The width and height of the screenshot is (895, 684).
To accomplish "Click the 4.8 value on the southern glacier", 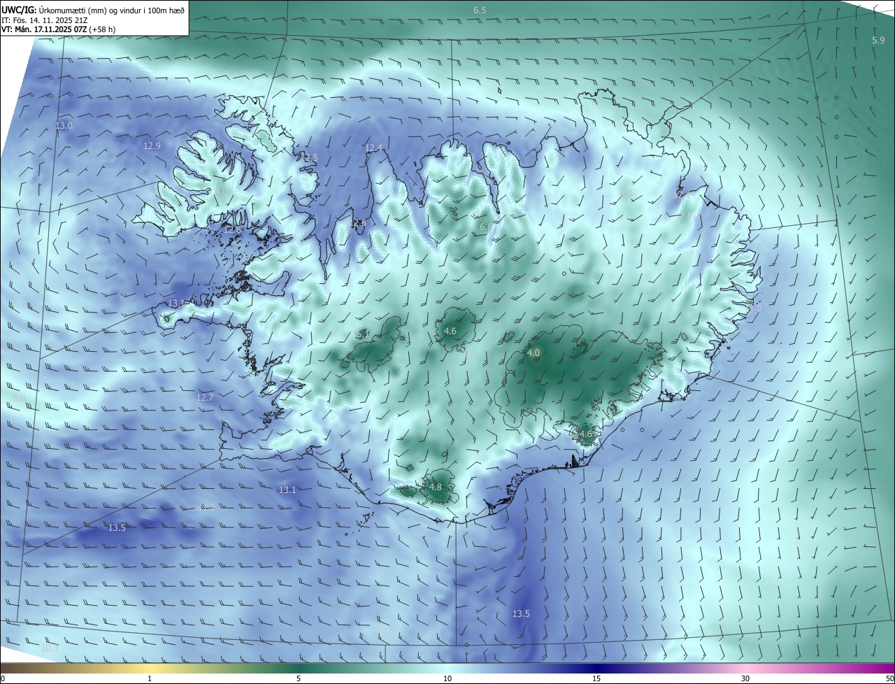I will tap(436, 487).
